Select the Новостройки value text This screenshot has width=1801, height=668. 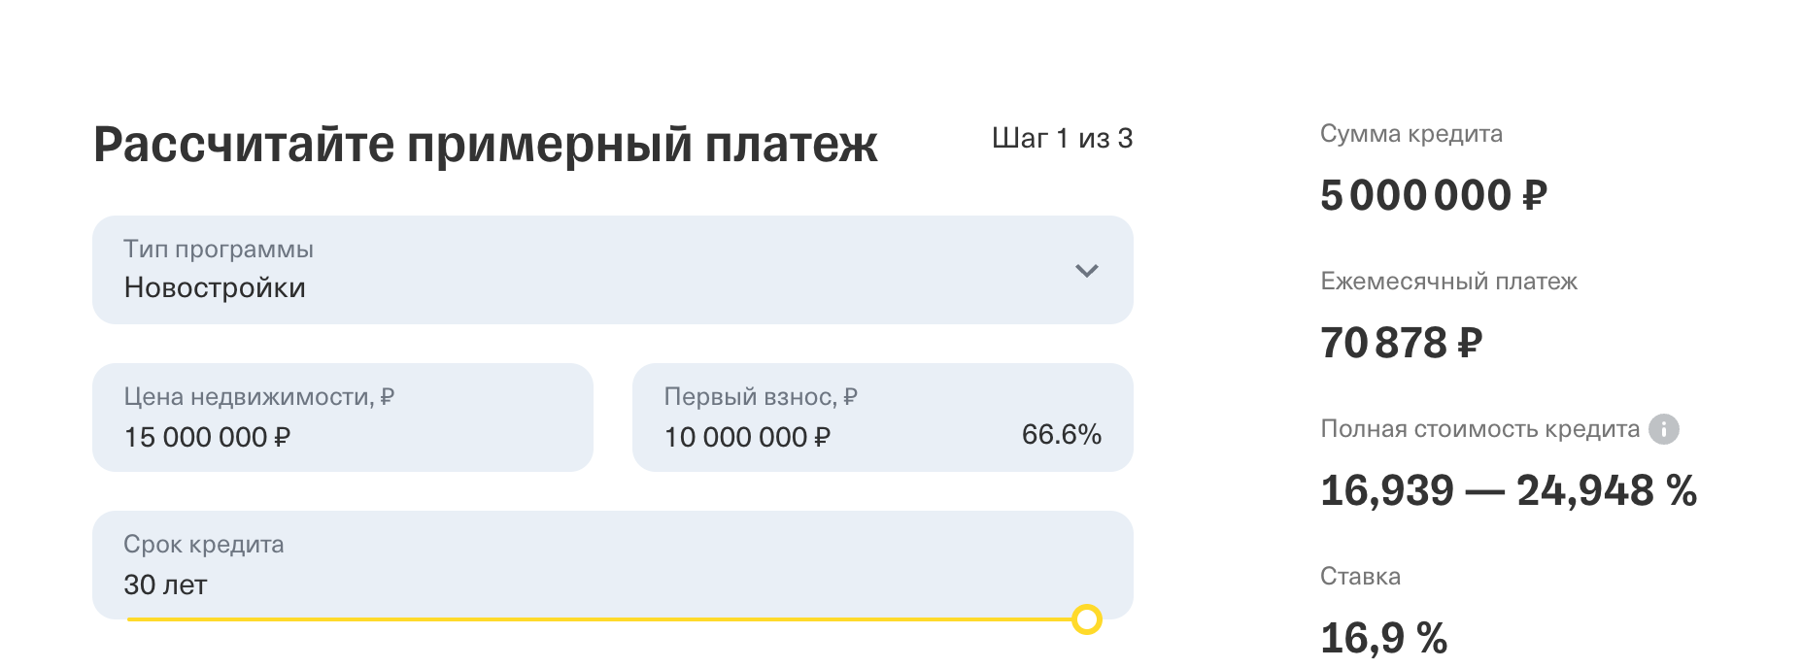(x=215, y=288)
